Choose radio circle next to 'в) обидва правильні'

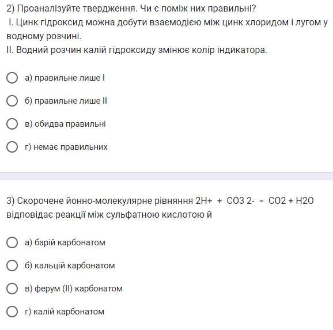(x=12, y=124)
